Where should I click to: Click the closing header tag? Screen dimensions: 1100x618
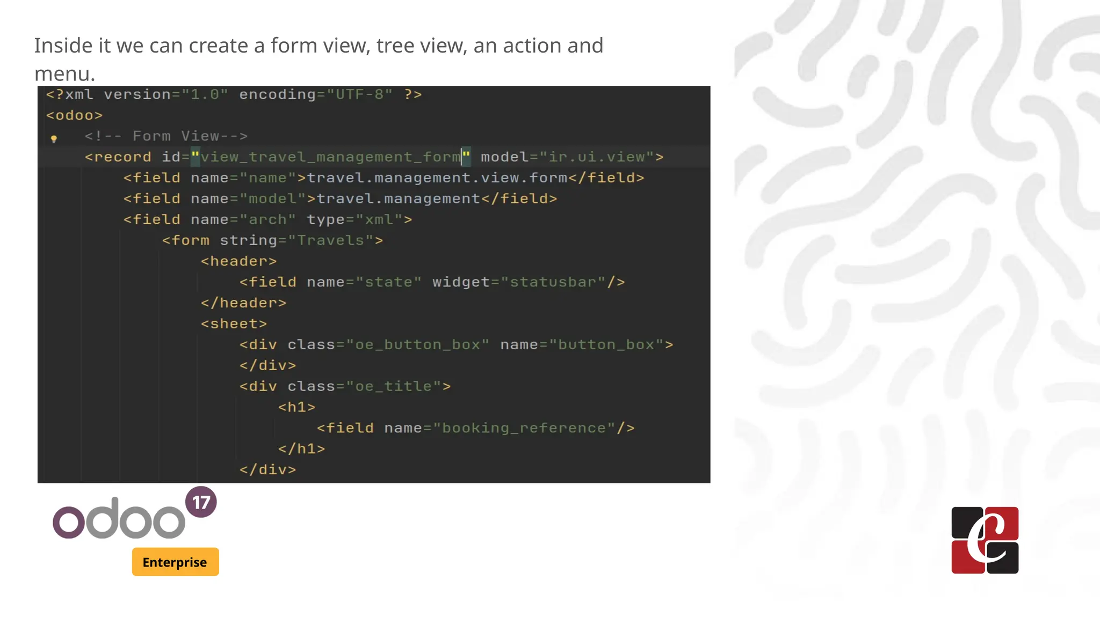click(243, 303)
